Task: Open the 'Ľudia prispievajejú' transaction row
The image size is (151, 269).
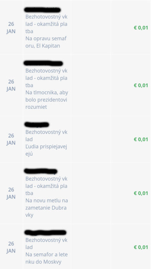Action: [75, 139]
